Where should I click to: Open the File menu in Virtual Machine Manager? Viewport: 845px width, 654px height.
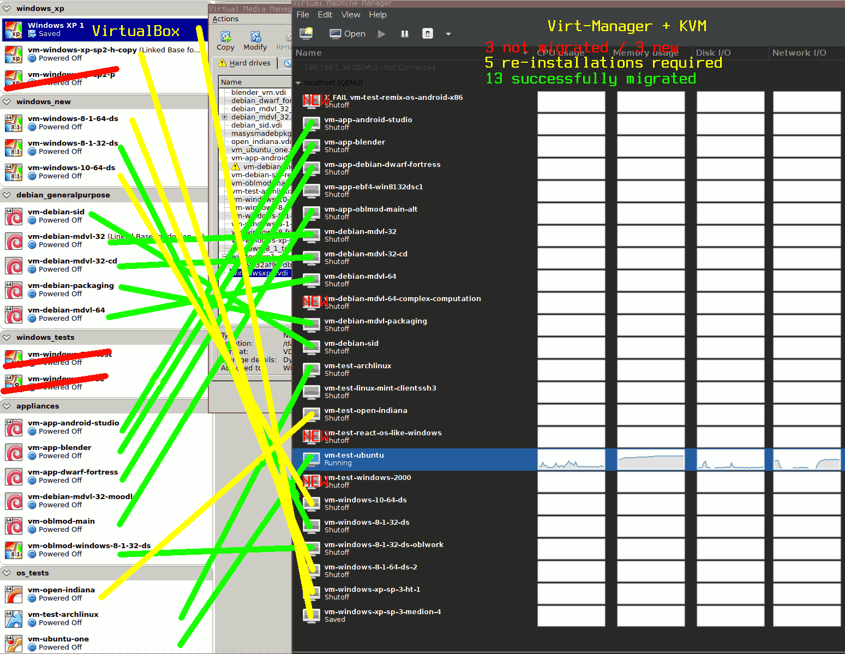point(303,15)
